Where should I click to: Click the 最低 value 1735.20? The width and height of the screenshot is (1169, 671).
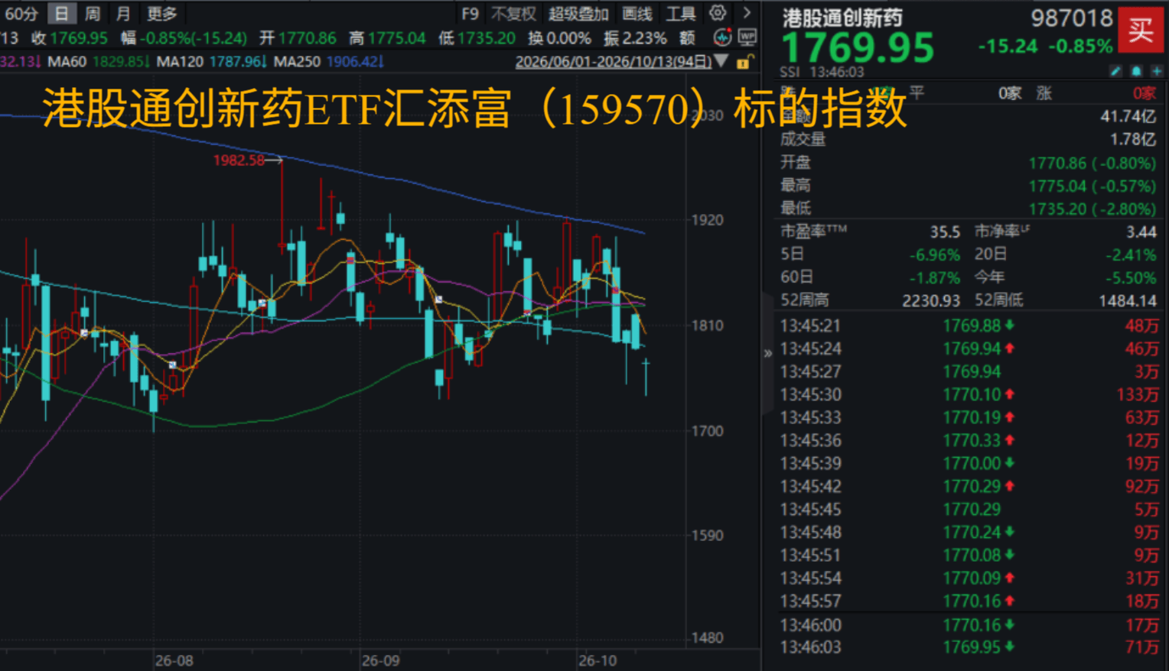[x=1057, y=209]
